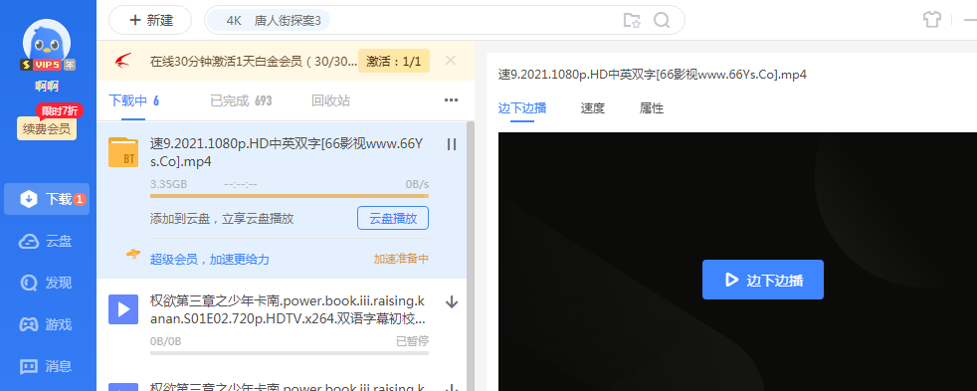Open the skin shirt icon
977x391 pixels.
tap(931, 19)
